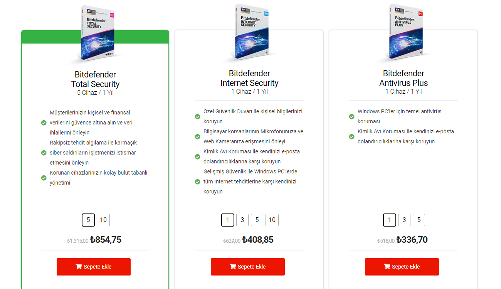This screenshot has height=289, width=501.
Task: Add Total Security to cart
Action: coord(94,267)
